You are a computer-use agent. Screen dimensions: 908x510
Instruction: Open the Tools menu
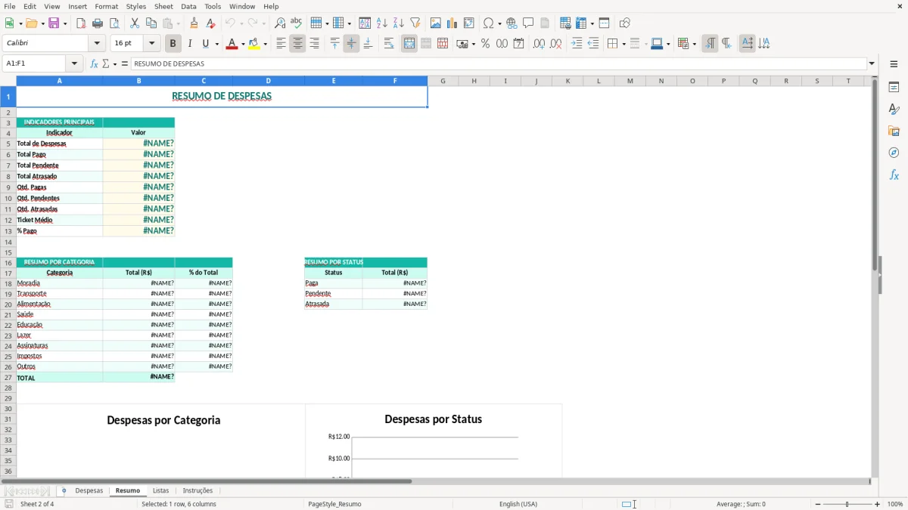pyautogui.click(x=213, y=6)
